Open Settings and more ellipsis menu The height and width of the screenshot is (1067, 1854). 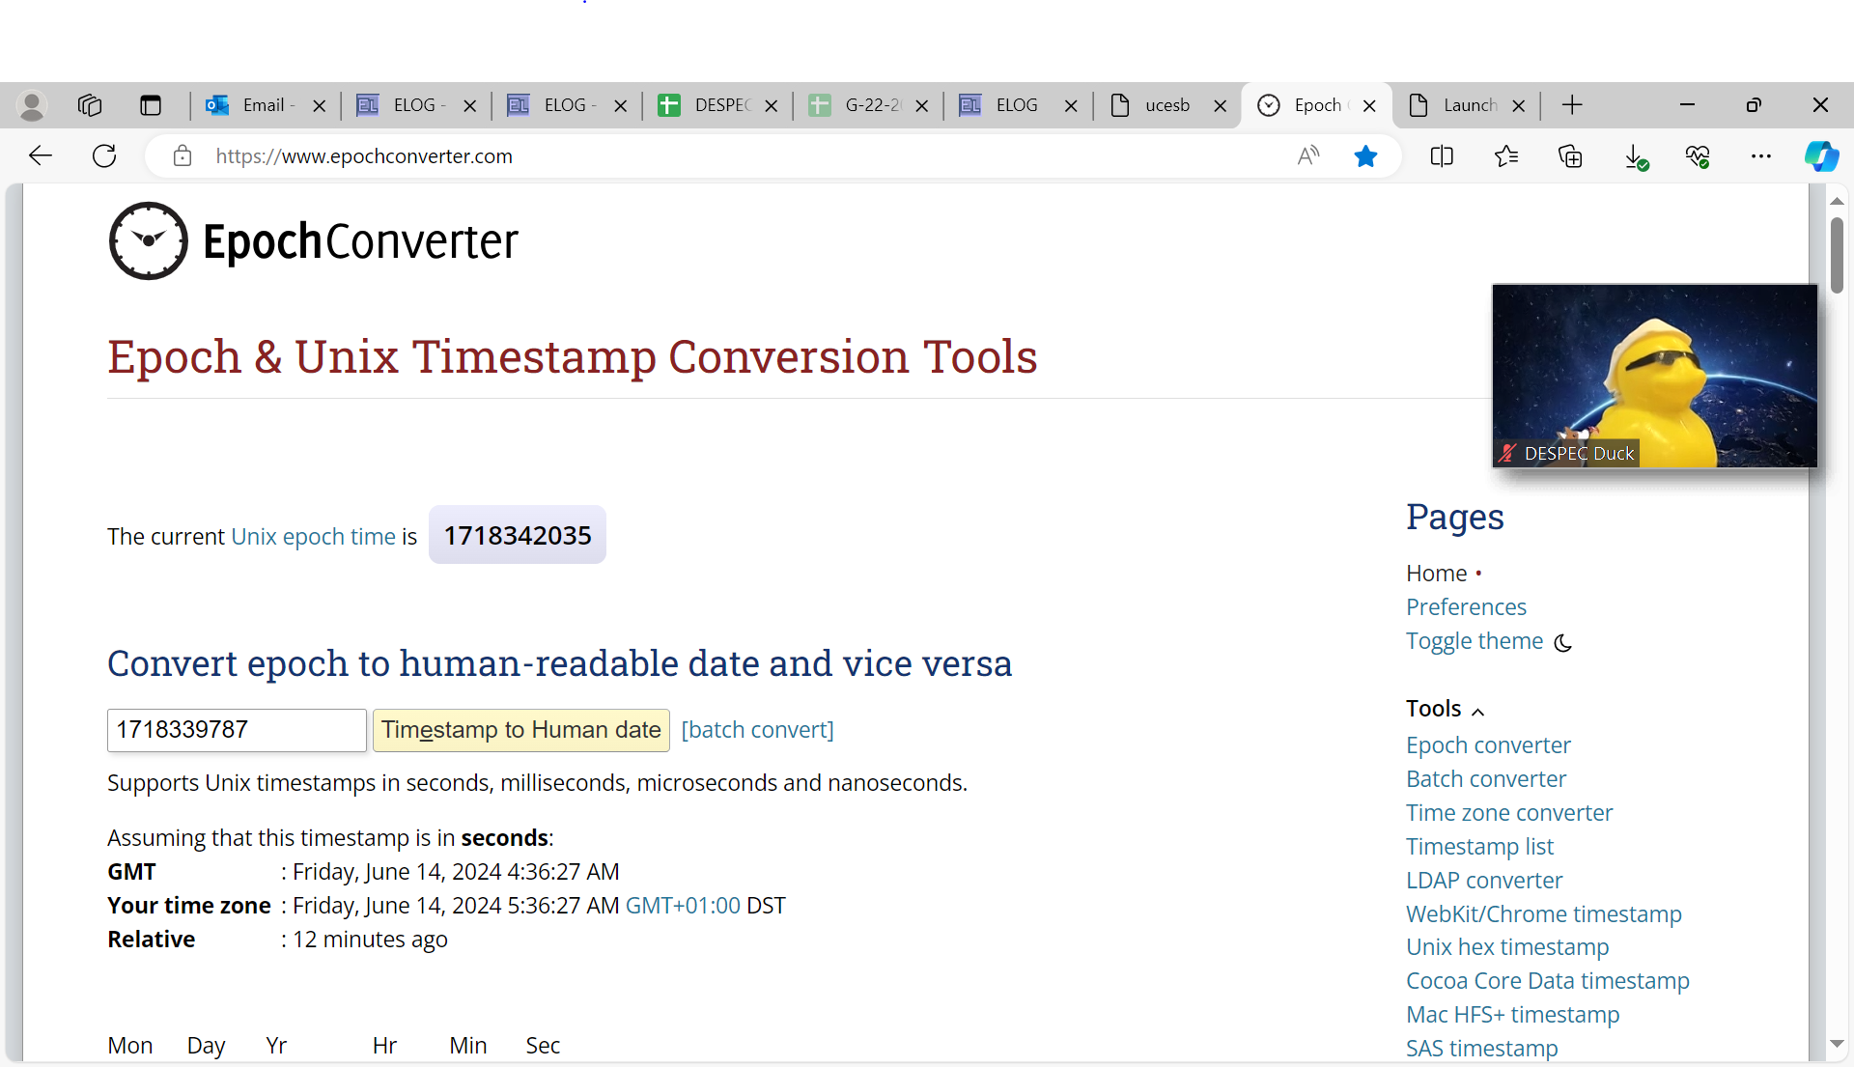[1760, 156]
